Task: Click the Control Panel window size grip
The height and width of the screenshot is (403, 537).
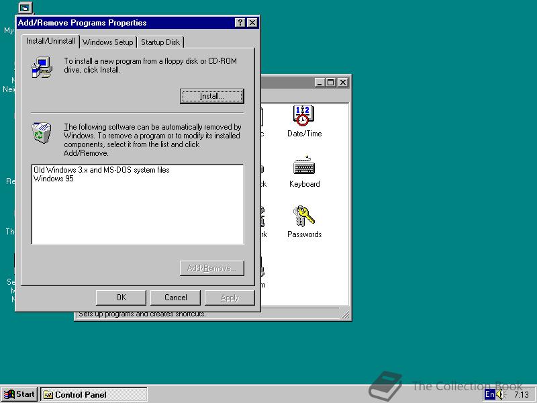Action: point(345,314)
